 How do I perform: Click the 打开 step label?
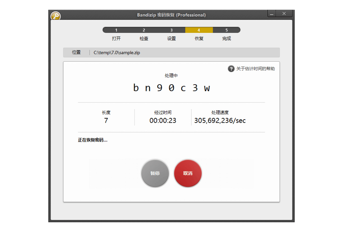pyautogui.click(x=116, y=38)
